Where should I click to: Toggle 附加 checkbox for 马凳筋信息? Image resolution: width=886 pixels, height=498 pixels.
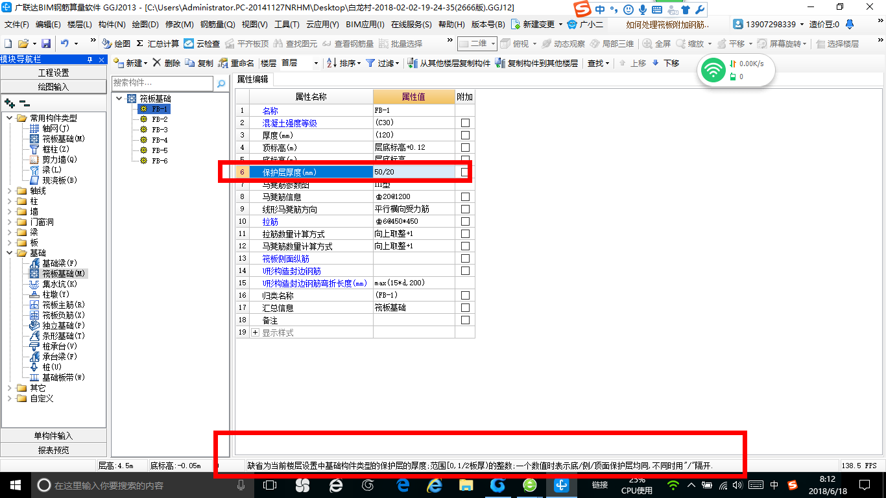point(465,197)
